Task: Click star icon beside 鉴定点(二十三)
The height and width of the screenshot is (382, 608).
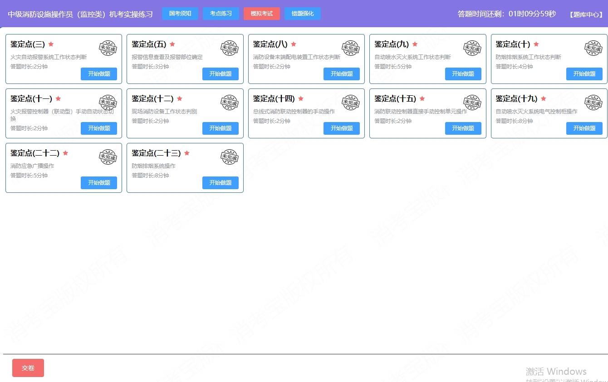Action: pyautogui.click(x=187, y=153)
